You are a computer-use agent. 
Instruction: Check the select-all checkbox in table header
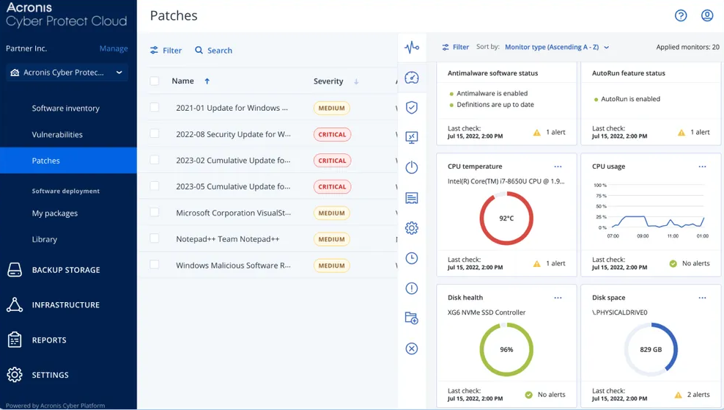(155, 81)
